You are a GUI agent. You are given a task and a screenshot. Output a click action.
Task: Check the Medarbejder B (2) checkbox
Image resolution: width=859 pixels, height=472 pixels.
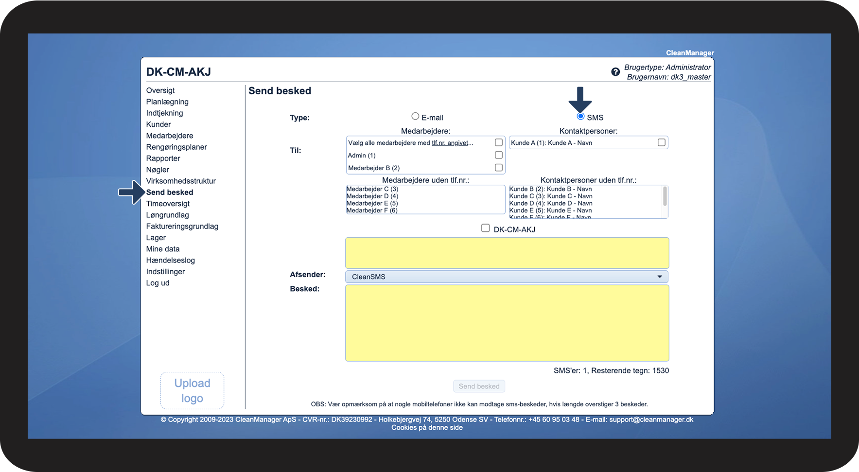pos(498,168)
